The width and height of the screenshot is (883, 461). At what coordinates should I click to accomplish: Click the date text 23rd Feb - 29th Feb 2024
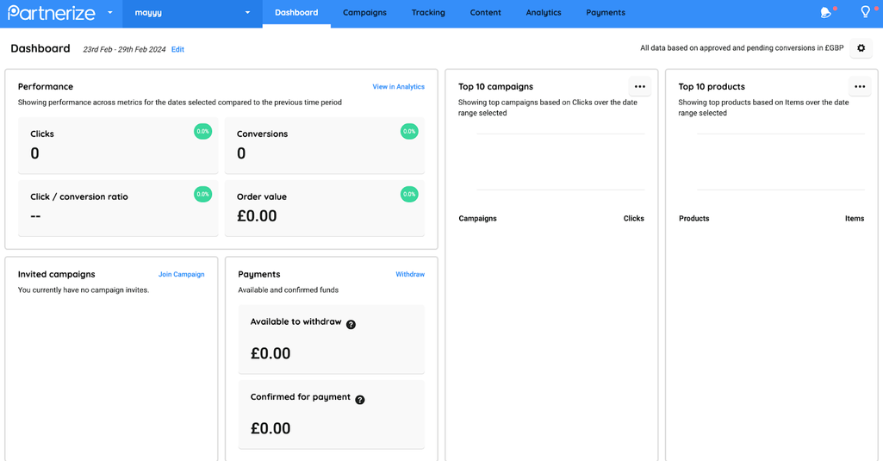[x=124, y=50]
